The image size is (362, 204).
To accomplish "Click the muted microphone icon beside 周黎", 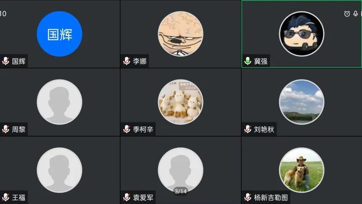I will [5, 129].
